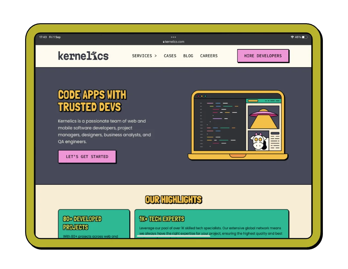
Task: Click Let's Get Started button
Action: coord(87,157)
